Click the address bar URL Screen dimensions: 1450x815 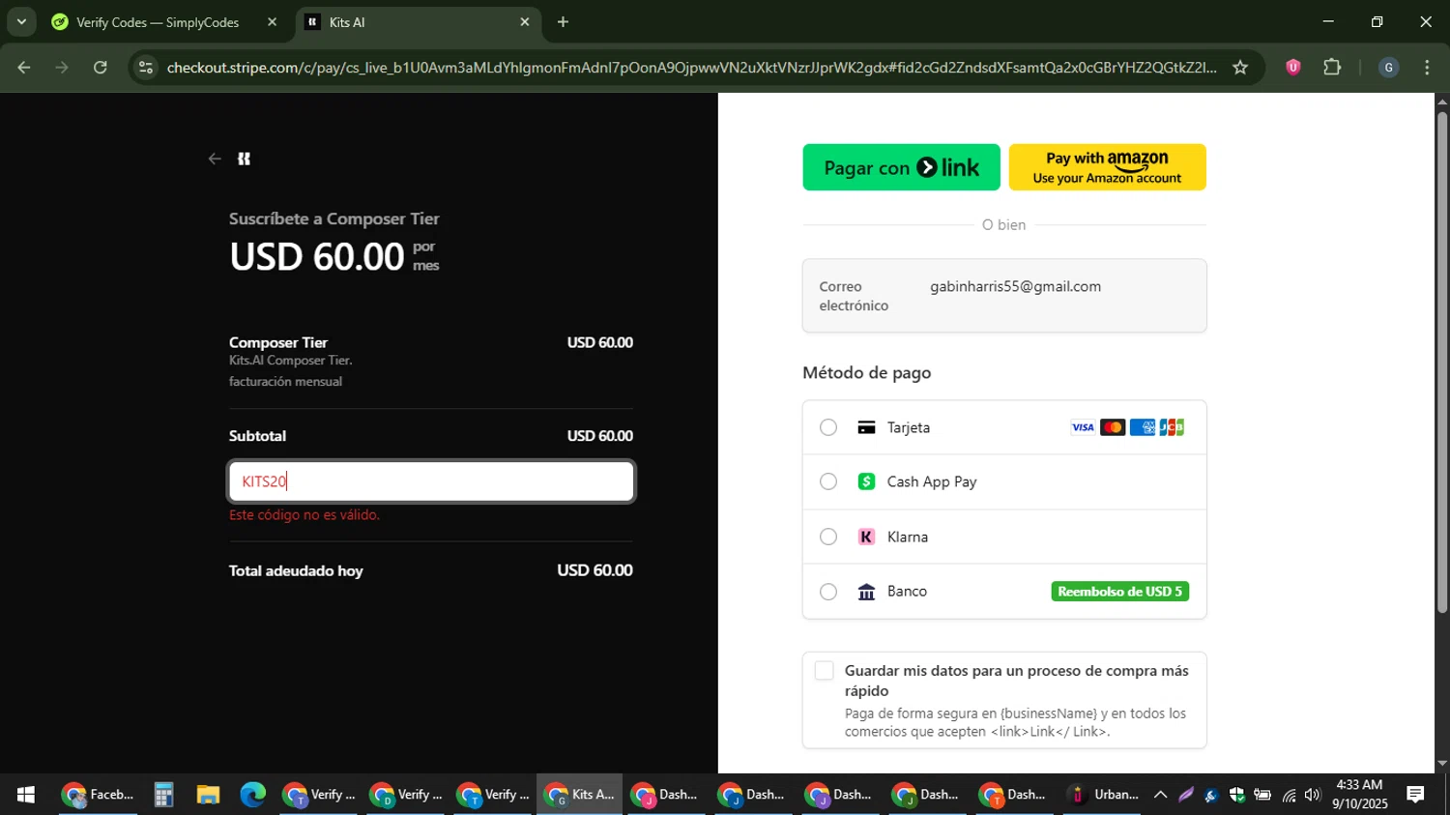click(690, 67)
